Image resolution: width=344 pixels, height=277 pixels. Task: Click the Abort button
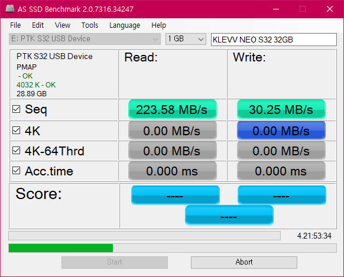point(244,262)
